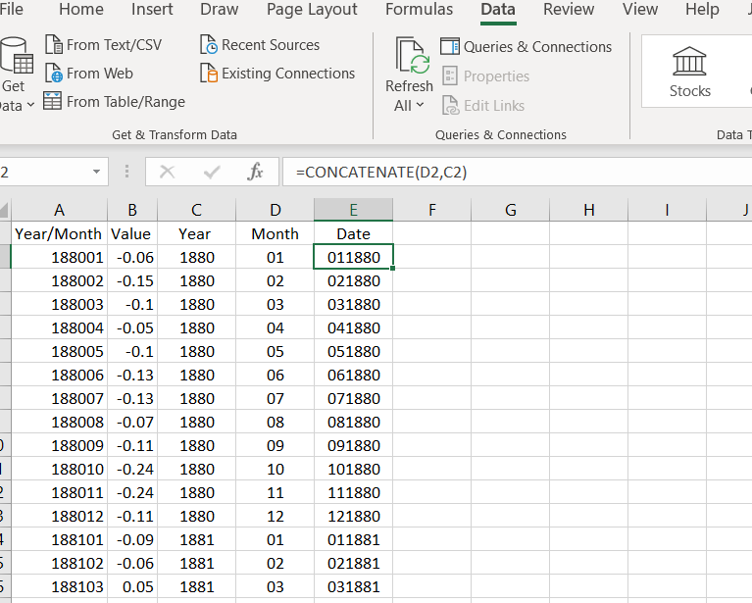752x603 pixels.
Task: Click the From Text/CSV icon
Action: point(54,45)
